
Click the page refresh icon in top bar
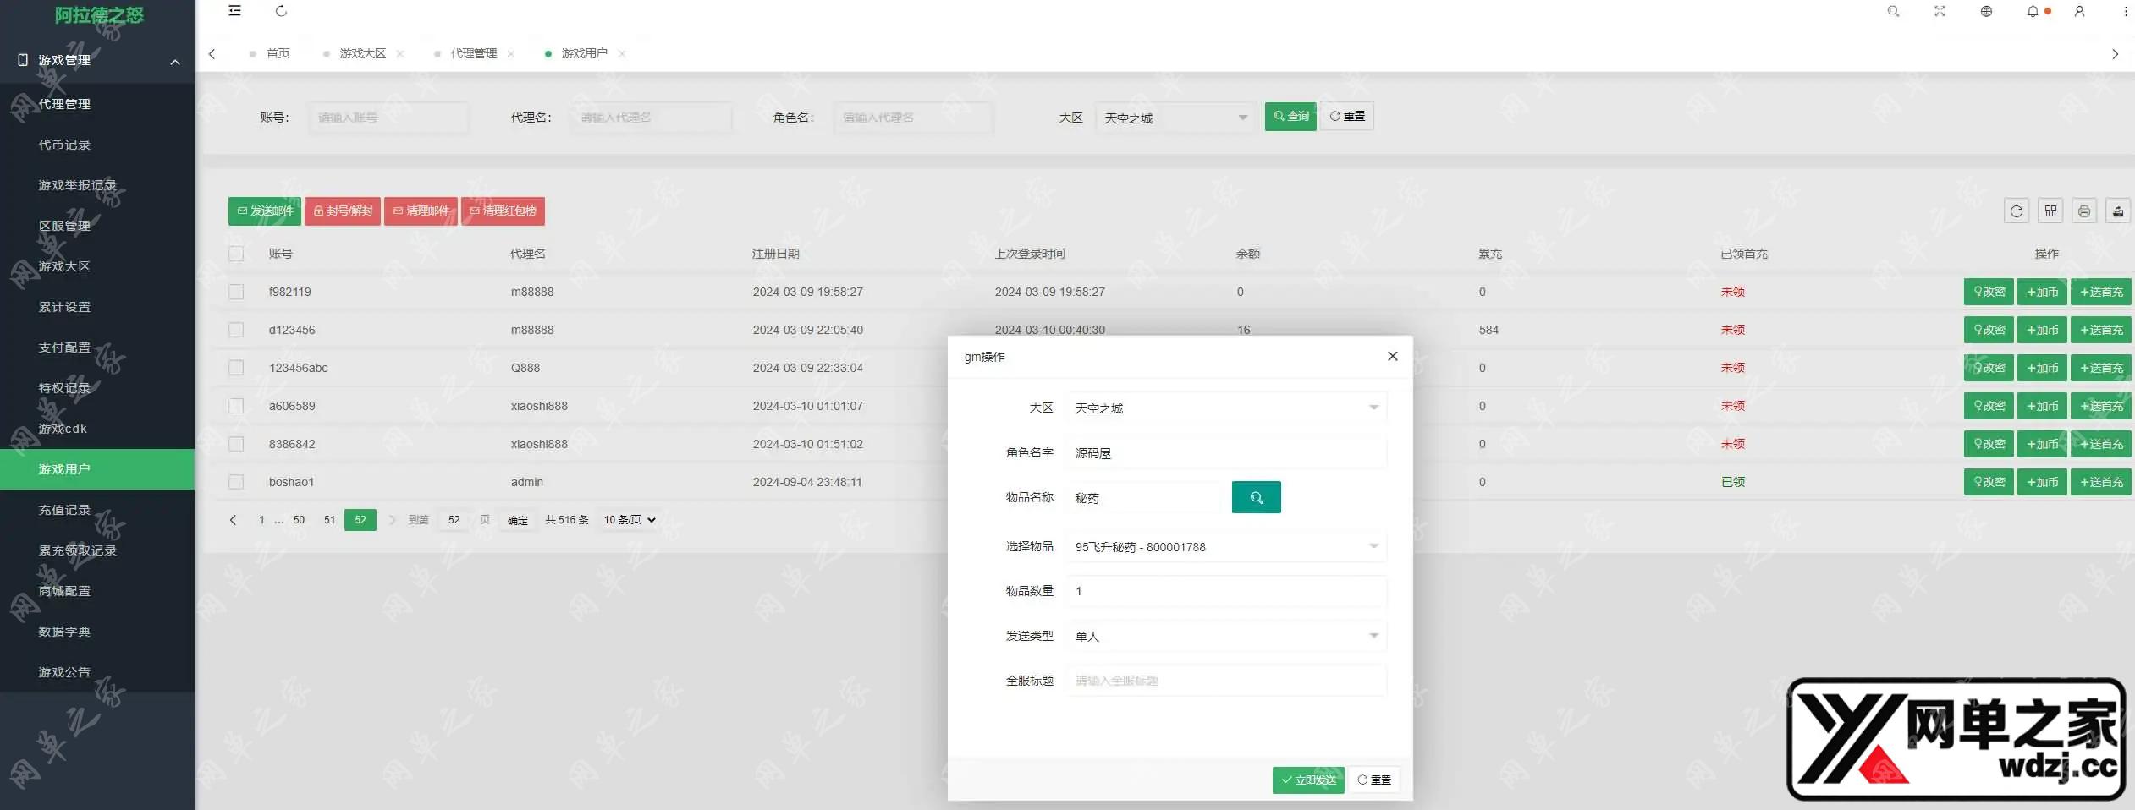[x=282, y=11]
